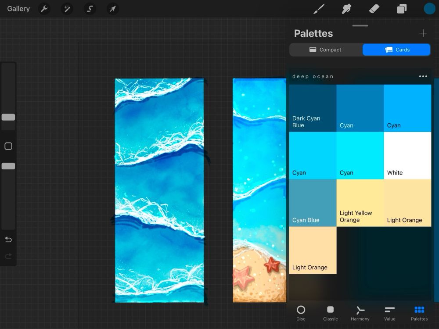Click the Palettes heading
This screenshot has height=329, width=439.
(313, 33)
